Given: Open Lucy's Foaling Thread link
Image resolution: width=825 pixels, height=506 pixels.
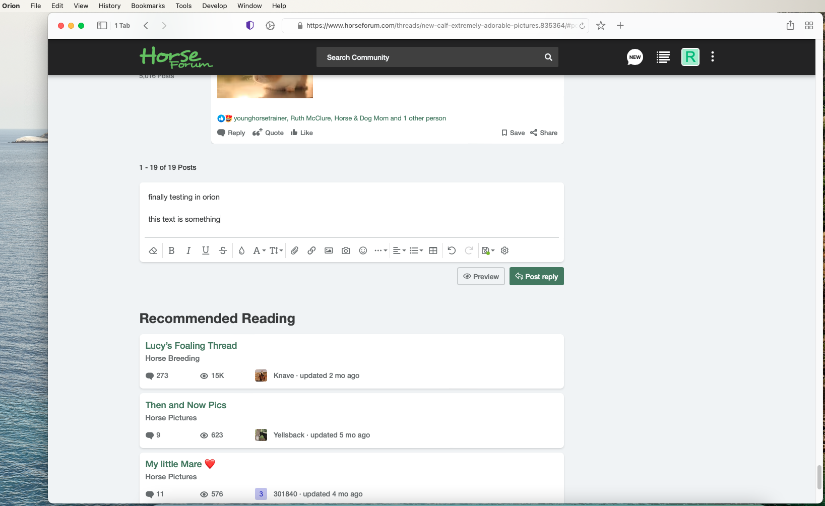Looking at the screenshot, I should [x=191, y=346].
